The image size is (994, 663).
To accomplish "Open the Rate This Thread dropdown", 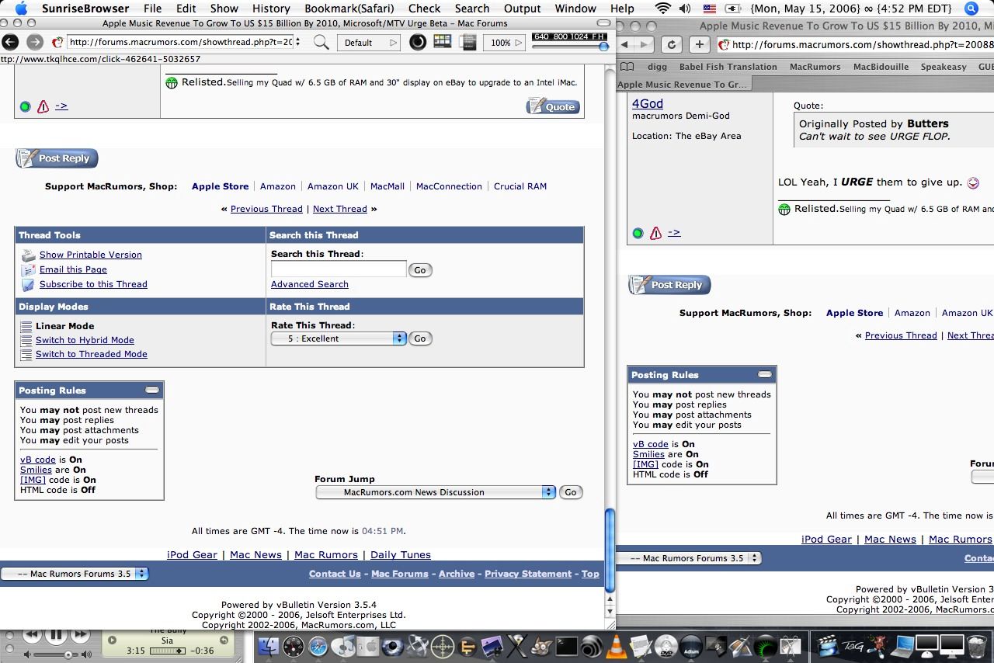I will (339, 338).
